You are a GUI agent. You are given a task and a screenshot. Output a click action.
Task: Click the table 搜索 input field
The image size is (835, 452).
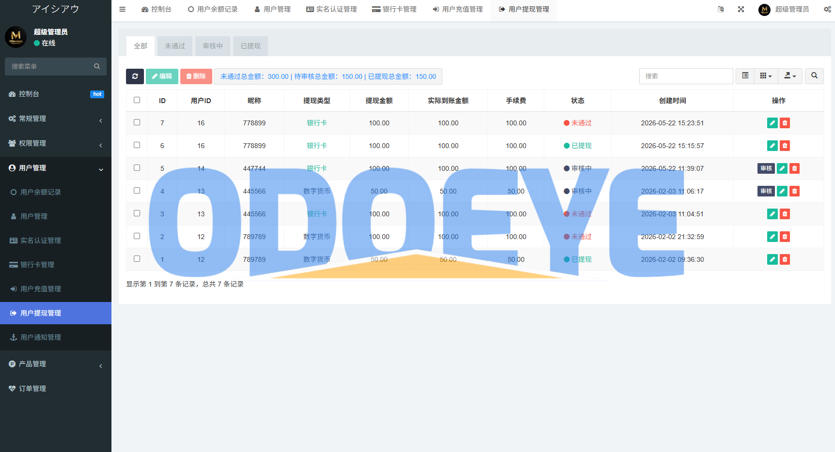[x=686, y=76]
